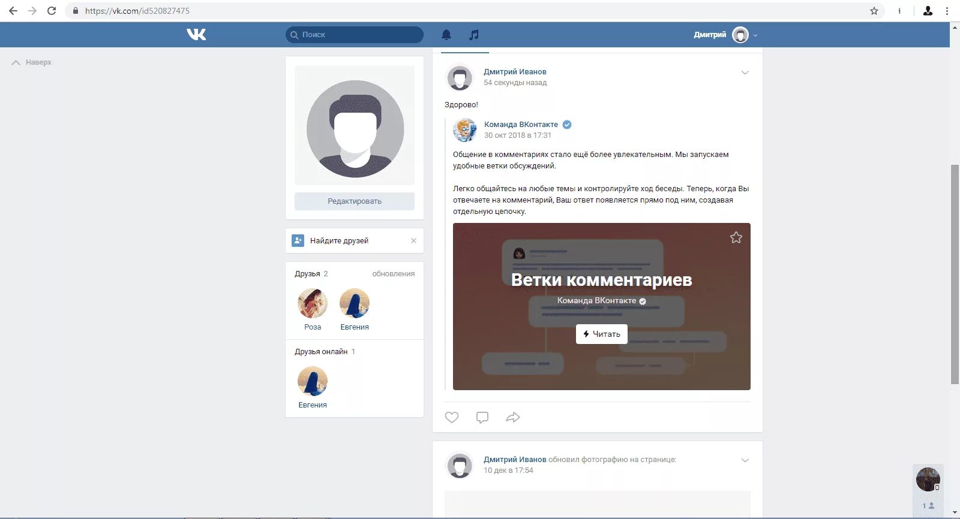Click Дмитрий name in header
This screenshot has width=960, height=519.
(x=710, y=35)
